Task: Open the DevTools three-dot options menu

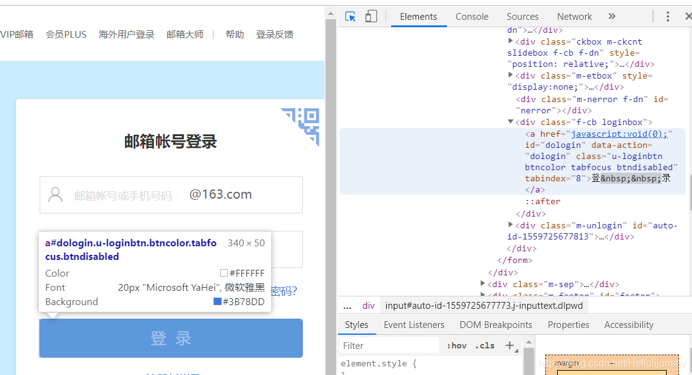Action: click(x=668, y=16)
